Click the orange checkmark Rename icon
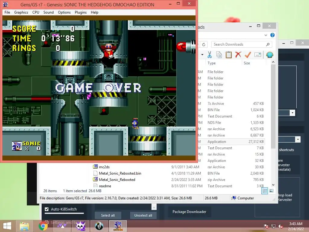Image resolution: width=309 pixels, height=232 pixels. pos(248,55)
